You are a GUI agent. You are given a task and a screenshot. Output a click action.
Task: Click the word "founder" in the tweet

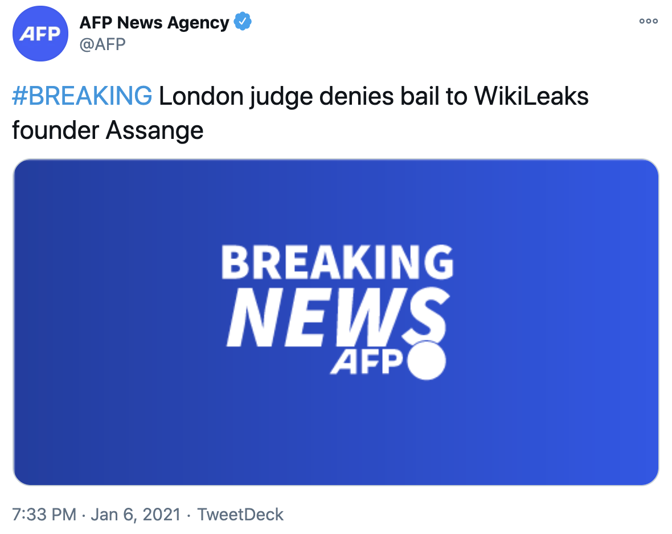click(55, 130)
